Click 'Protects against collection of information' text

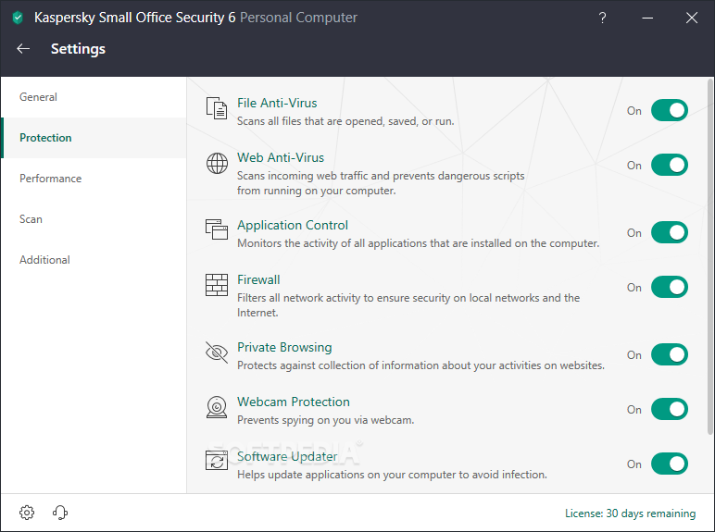(420, 365)
